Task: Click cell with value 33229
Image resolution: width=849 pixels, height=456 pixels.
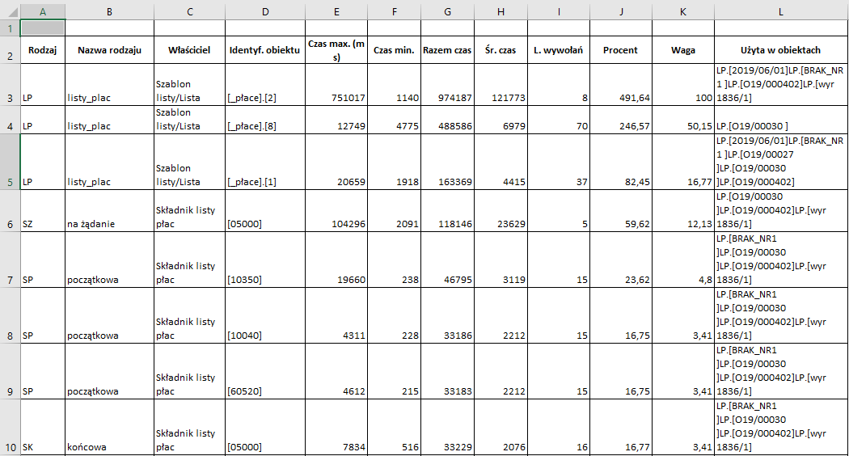Action: tap(447, 427)
